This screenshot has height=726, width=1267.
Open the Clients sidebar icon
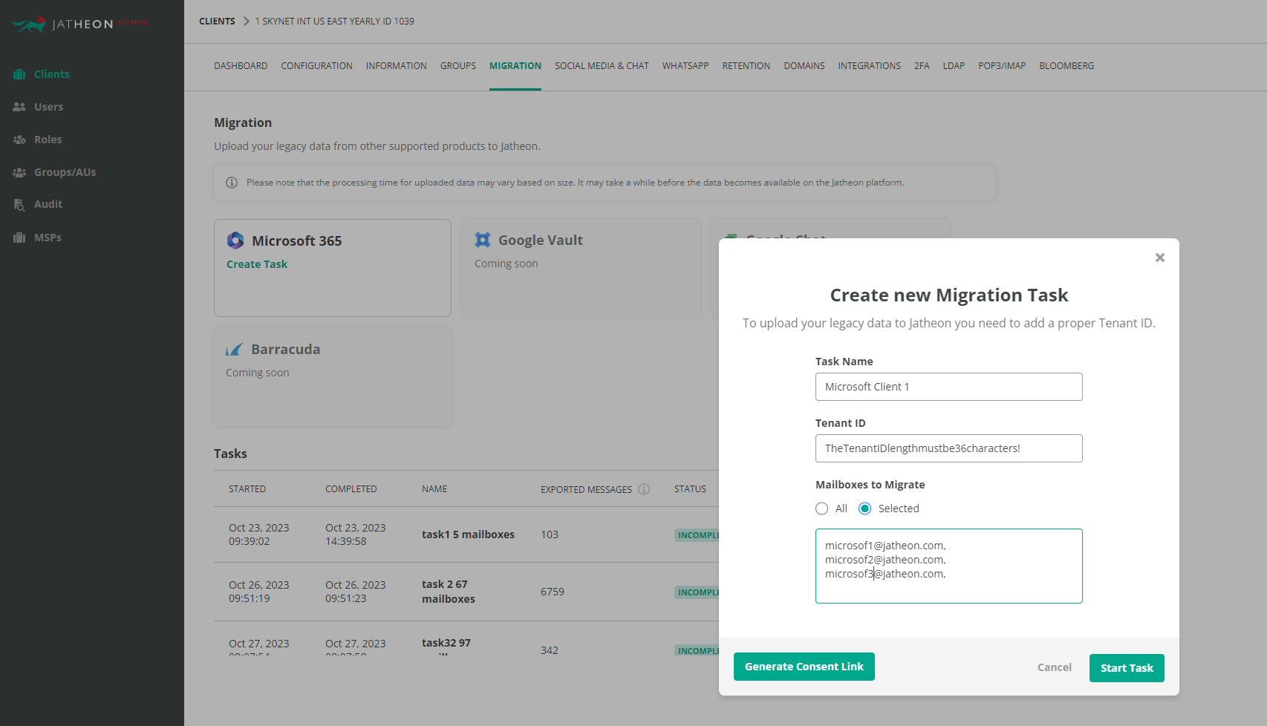pyautogui.click(x=19, y=74)
